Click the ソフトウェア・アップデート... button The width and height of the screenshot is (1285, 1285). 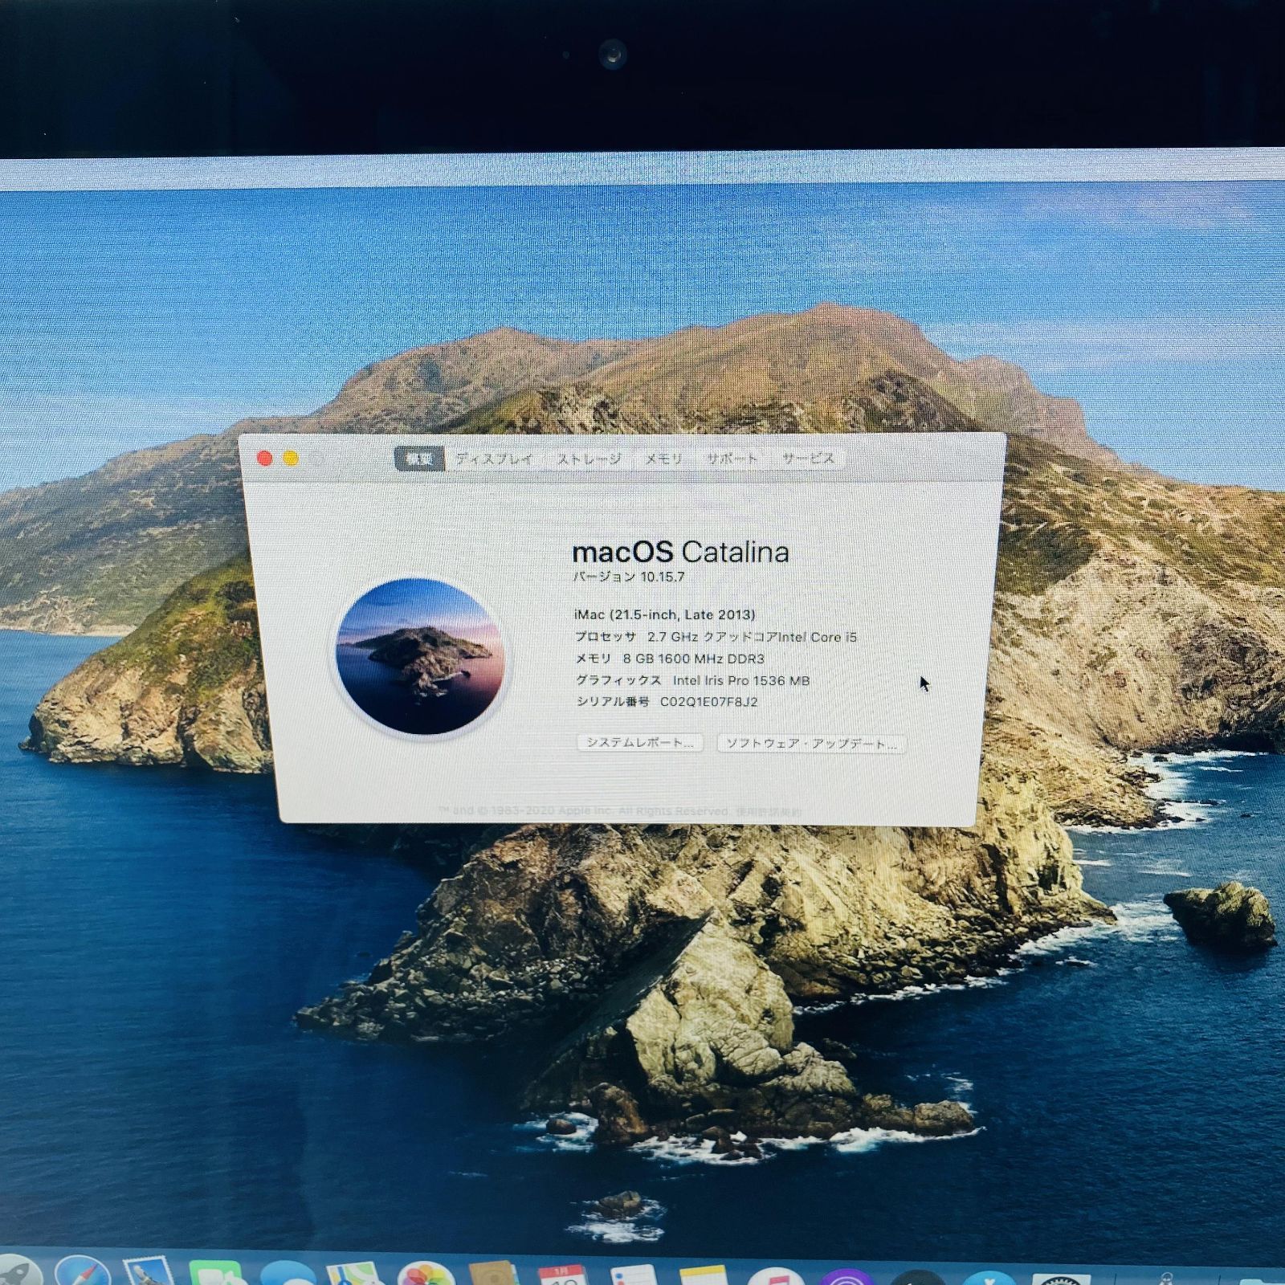811,744
